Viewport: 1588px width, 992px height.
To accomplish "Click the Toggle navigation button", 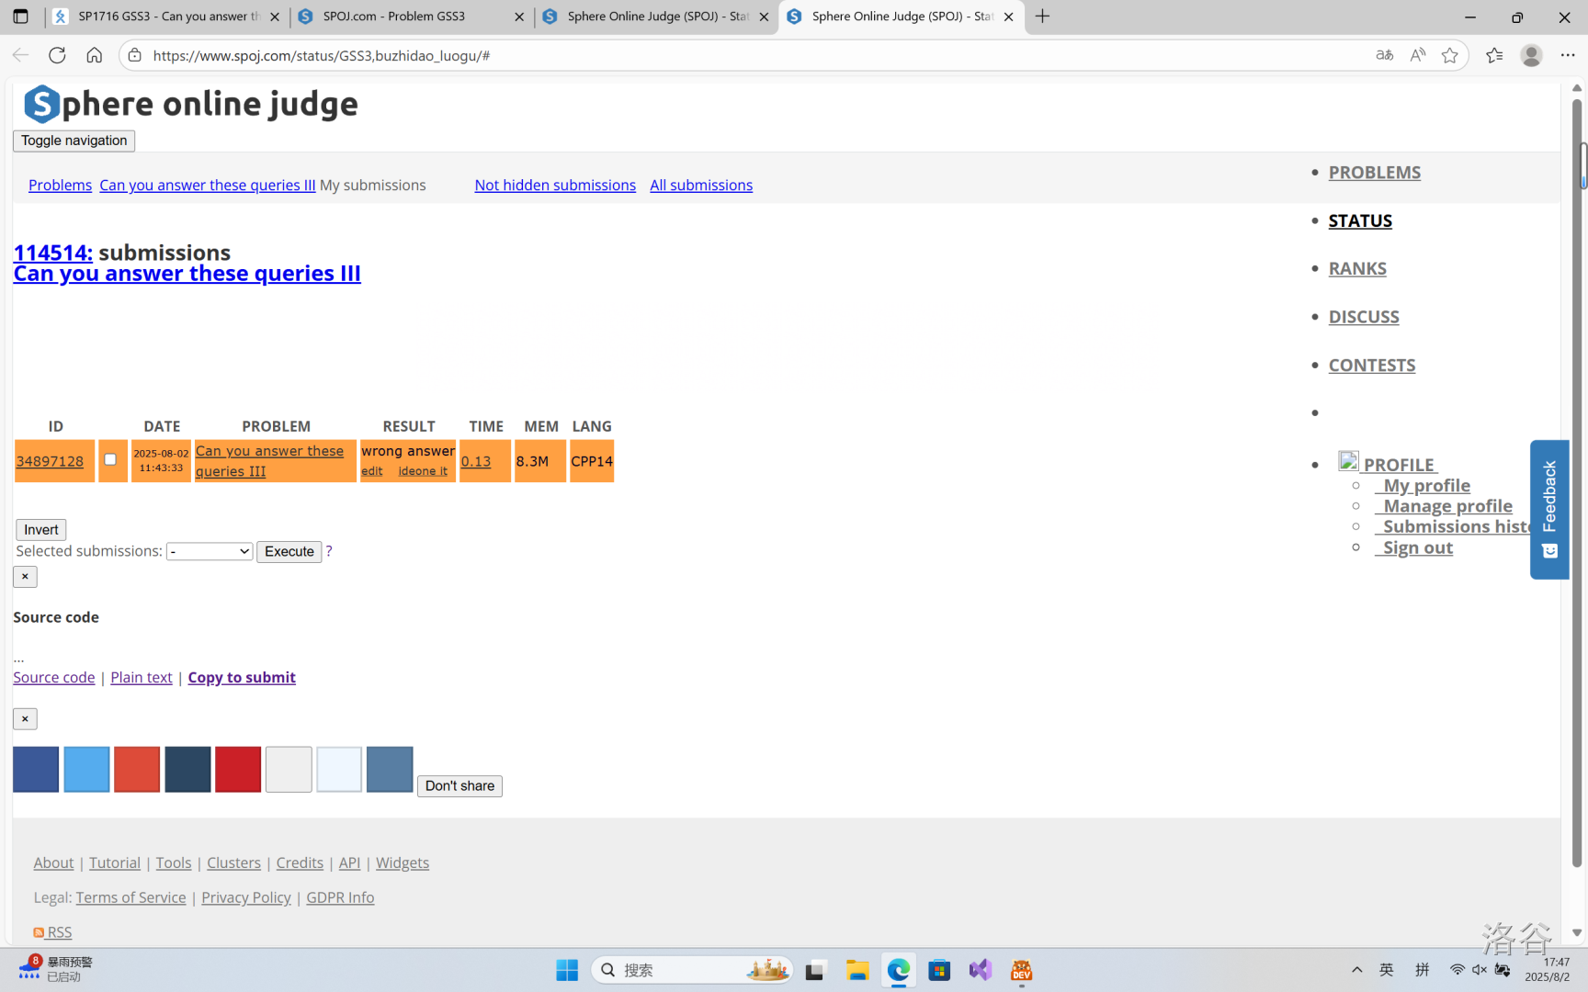I will [74, 141].
